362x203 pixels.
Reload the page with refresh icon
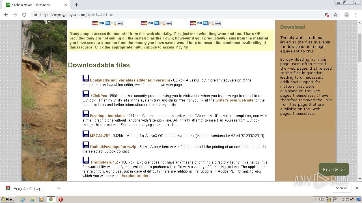coord(24,15)
